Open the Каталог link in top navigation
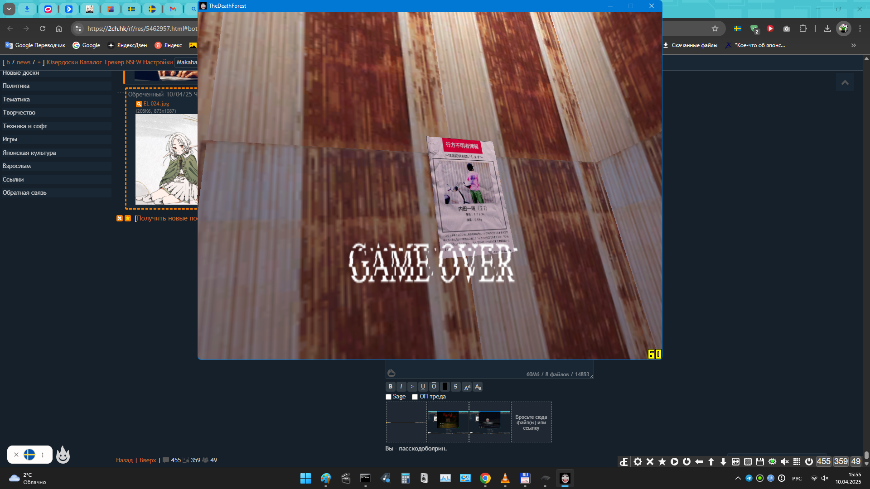The image size is (870, 489). [x=91, y=62]
